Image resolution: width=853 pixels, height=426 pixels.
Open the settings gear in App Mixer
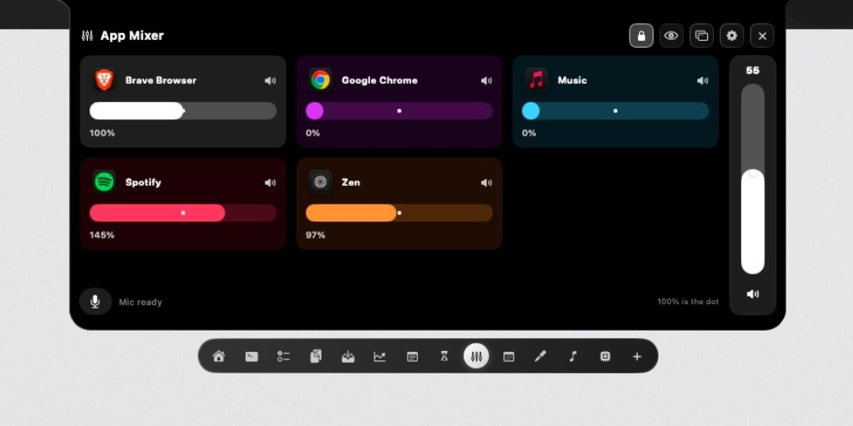[732, 36]
